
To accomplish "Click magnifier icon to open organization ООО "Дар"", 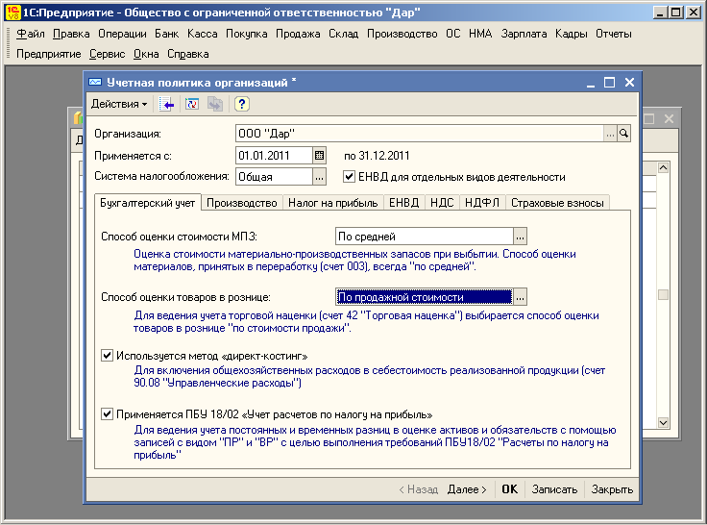I will click(x=624, y=134).
